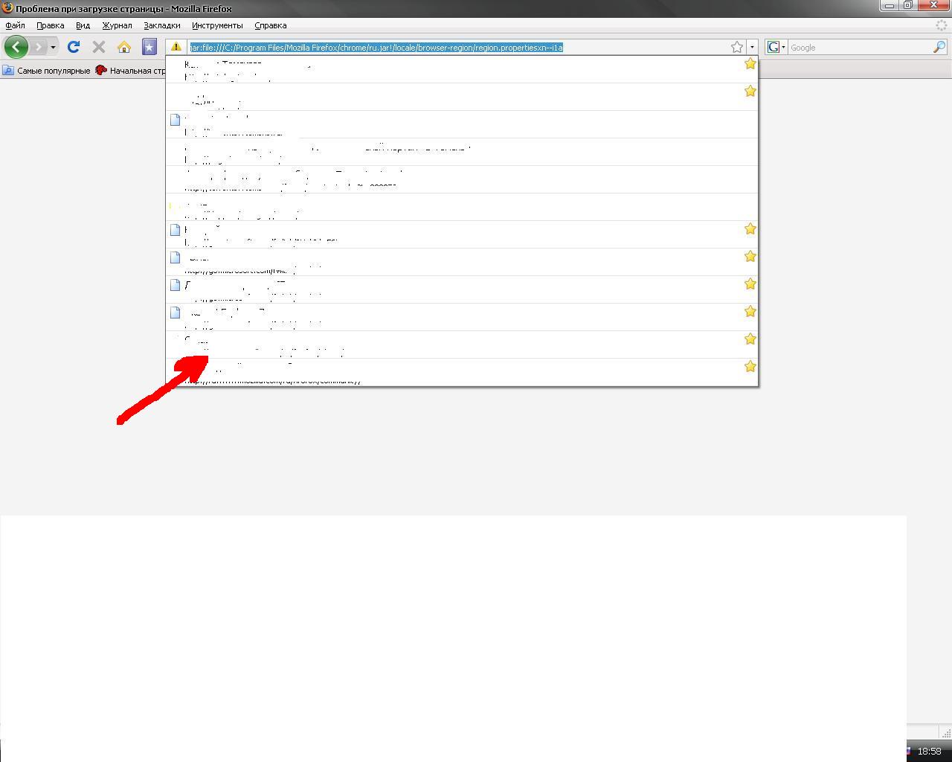This screenshot has width=952, height=762.
Task: Open the Справка menu
Action: [x=271, y=25]
